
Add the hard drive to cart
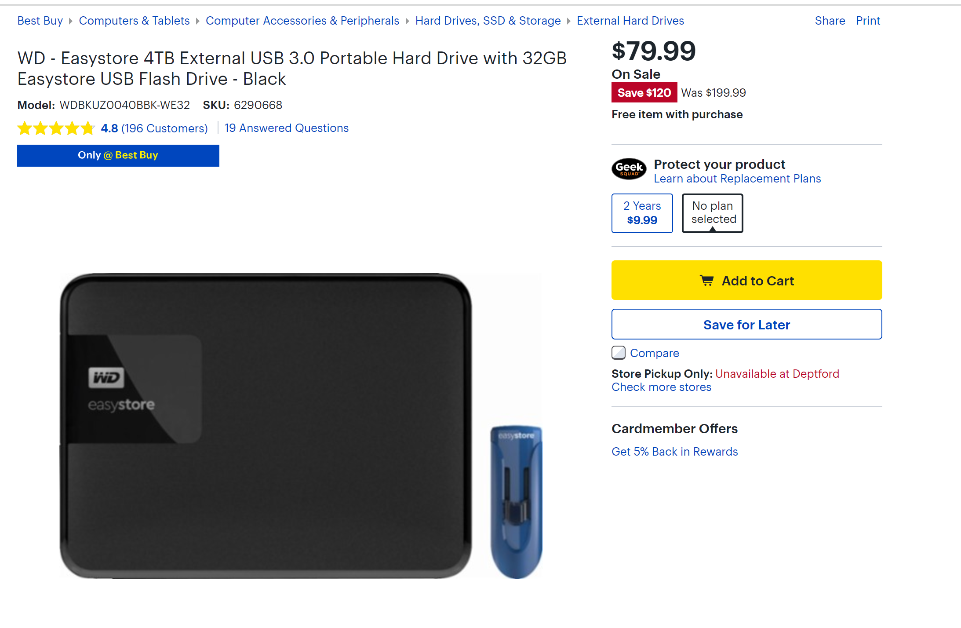click(x=746, y=281)
